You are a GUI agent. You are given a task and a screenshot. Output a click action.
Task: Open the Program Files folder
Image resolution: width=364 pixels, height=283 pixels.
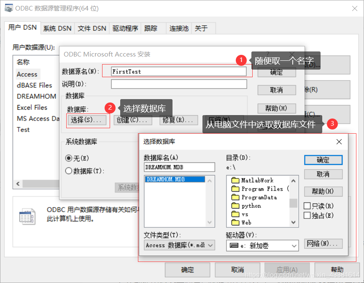point(260,189)
